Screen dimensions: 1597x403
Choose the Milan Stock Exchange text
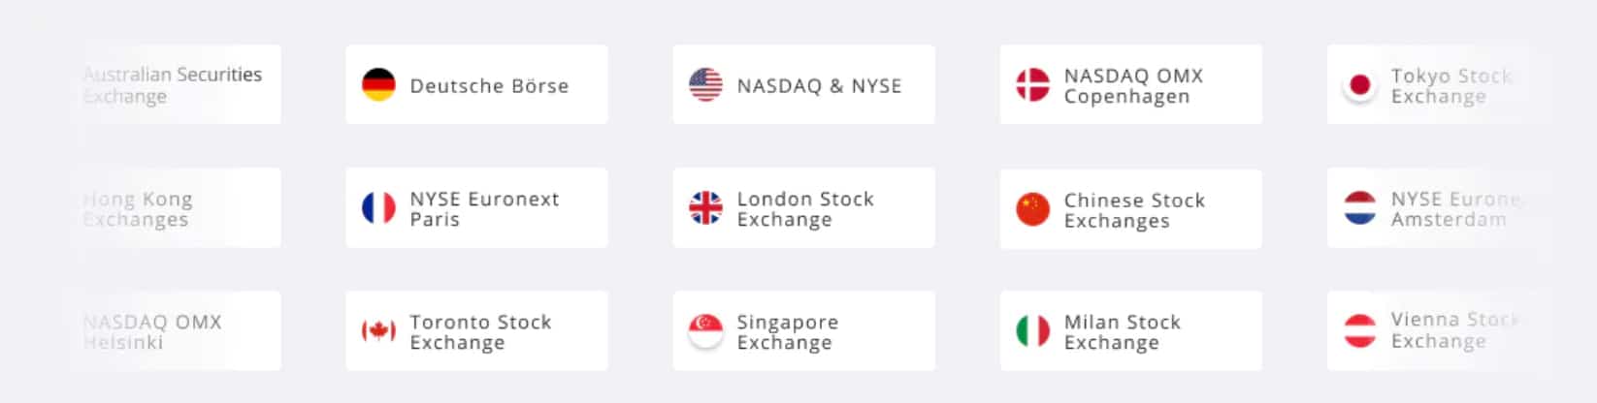pyautogui.click(x=1122, y=332)
